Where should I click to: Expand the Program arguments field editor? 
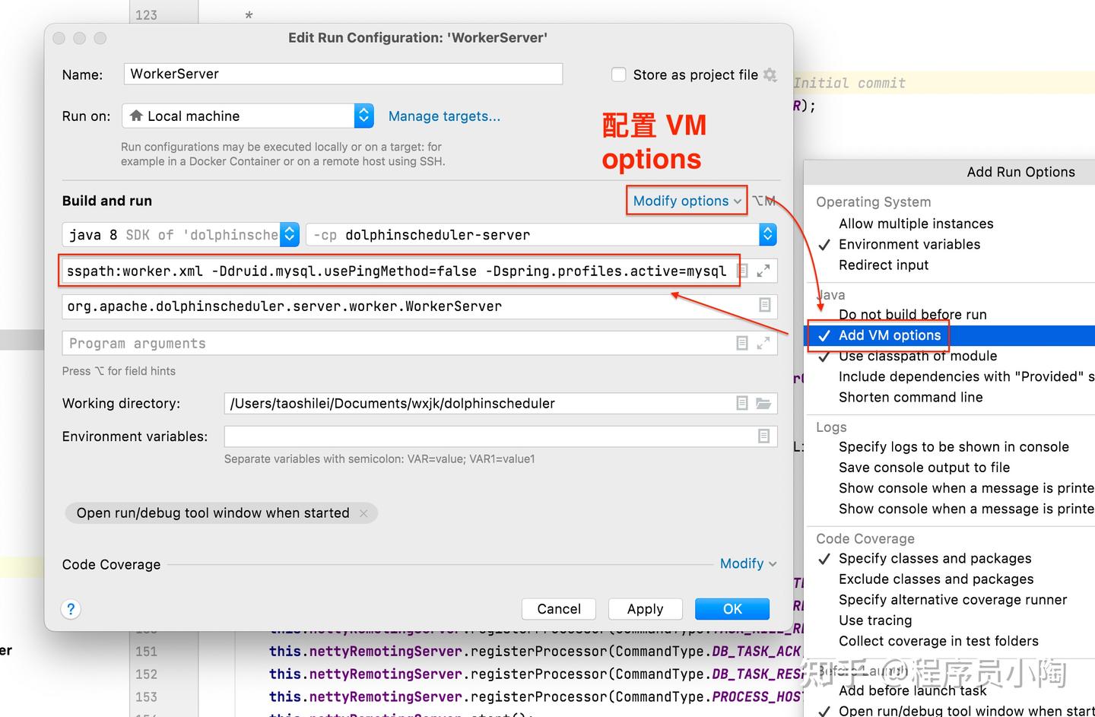[763, 343]
